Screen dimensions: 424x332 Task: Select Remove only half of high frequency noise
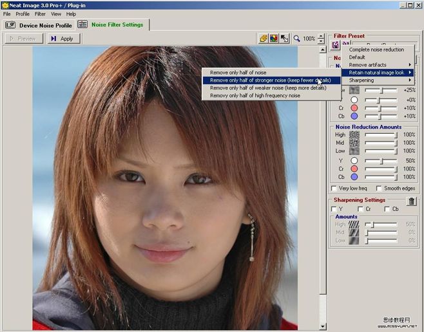click(271, 96)
